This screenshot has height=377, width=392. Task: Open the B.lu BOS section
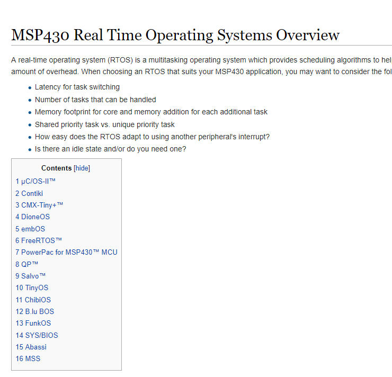pyautogui.click(x=34, y=311)
